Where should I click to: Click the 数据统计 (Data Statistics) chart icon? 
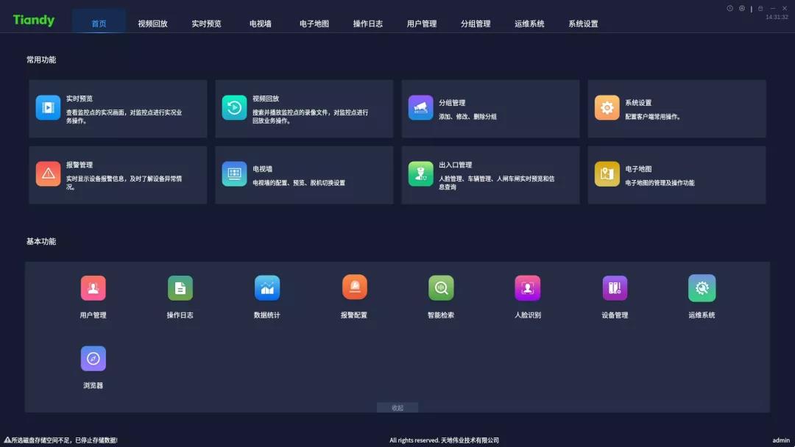coord(267,287)
